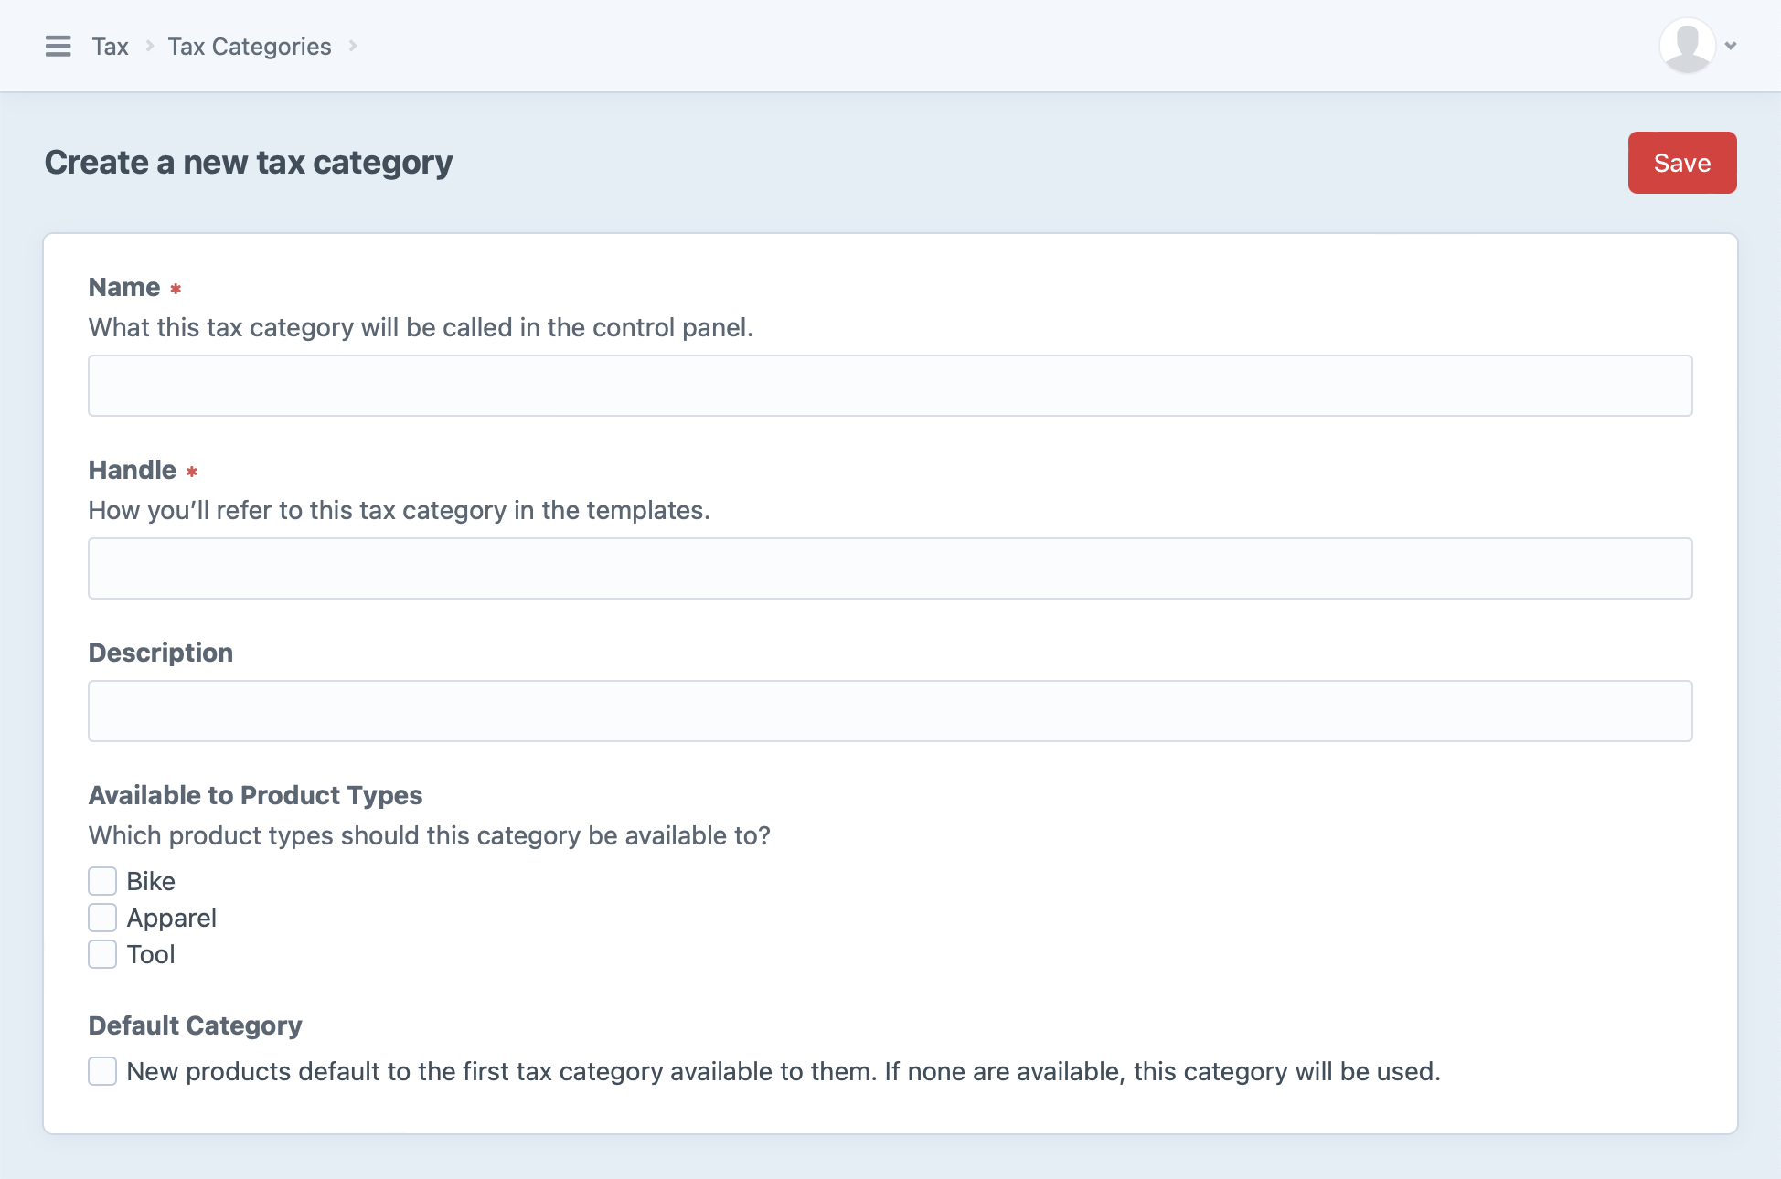The width and height of the screenshot is (1781, 1179).
Task: Expand the account dropdown chevron
Action: 1729,45
